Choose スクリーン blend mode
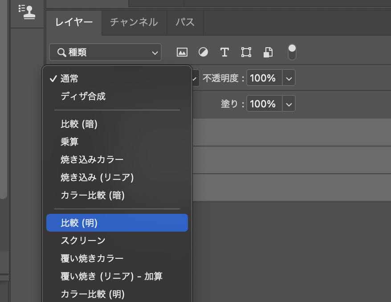This screenshot has width=391, height=302. [83, 241]
